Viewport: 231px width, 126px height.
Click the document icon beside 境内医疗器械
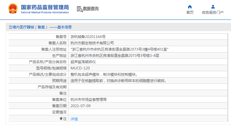pos(11,27)
